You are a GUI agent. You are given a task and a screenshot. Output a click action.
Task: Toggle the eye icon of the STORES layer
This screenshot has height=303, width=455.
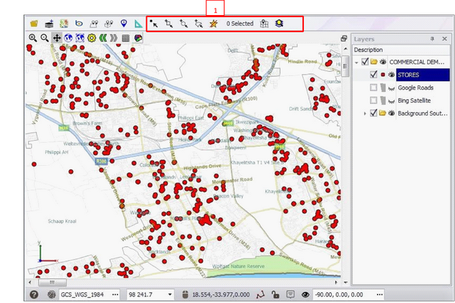pos(391,74)
